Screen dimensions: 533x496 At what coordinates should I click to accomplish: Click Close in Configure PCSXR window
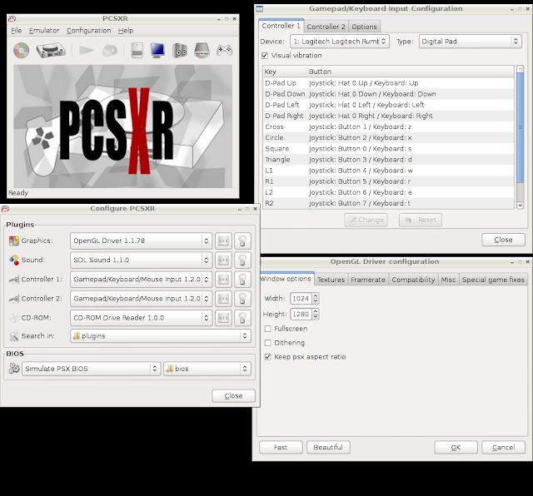click(233, 396)
